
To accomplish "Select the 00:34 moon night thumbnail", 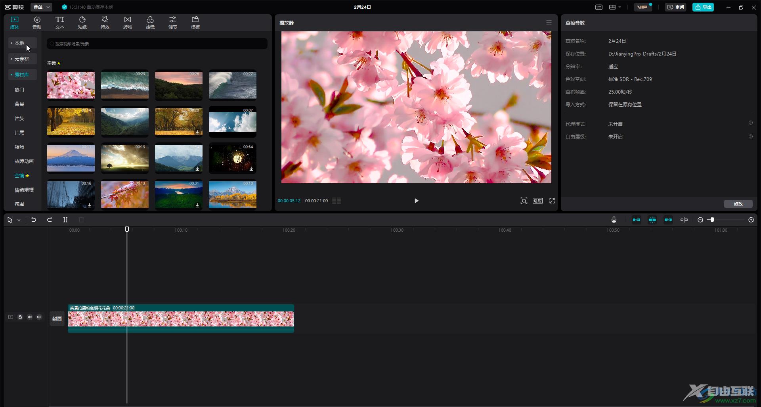I will [x=233, y=158].
